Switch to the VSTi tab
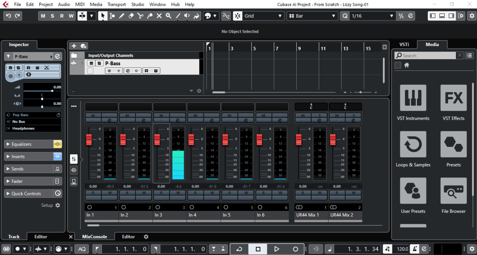Screen dimensions: 477x255 point(404,44)
